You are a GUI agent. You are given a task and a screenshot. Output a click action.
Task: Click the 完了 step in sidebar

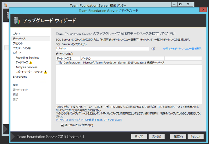tap(16, 99)
